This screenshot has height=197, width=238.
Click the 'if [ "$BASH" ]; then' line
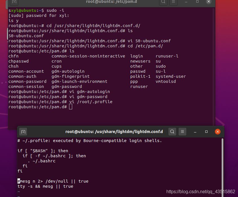point(43,151)
